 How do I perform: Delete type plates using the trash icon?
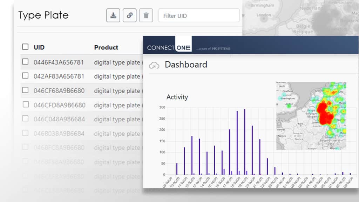pos(146,15)
